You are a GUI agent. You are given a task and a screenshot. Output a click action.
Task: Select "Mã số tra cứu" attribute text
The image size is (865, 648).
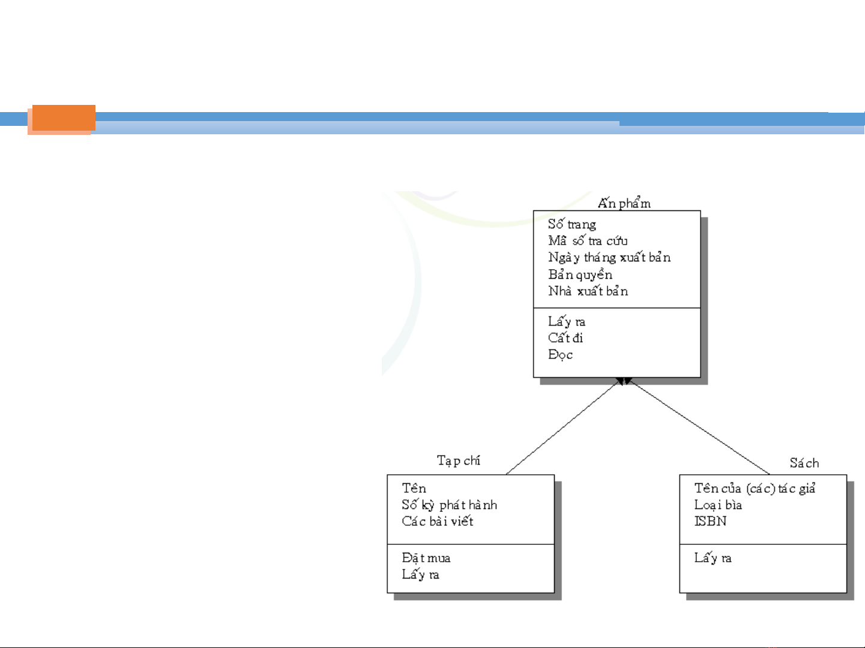click(588, 241)
